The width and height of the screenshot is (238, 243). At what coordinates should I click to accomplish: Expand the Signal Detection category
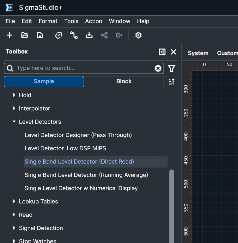click(14, 228)
